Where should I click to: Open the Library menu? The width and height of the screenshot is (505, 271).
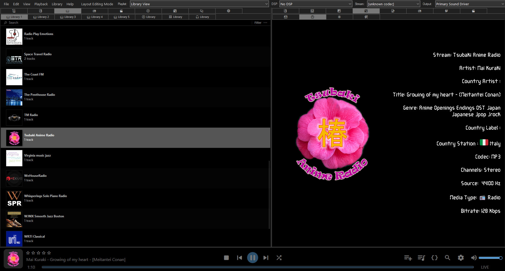[x=57, y=4]
